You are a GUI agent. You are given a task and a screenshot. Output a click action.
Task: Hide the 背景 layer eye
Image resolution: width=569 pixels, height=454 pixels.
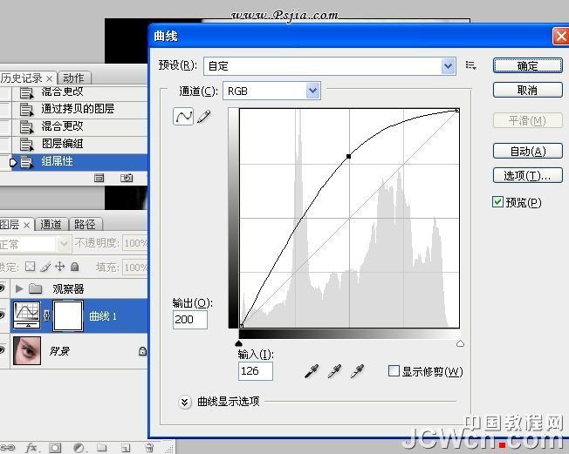click(2, 350)
